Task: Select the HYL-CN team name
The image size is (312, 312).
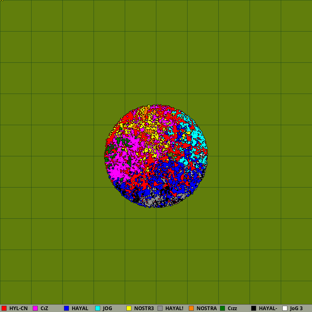Action: 18,308
